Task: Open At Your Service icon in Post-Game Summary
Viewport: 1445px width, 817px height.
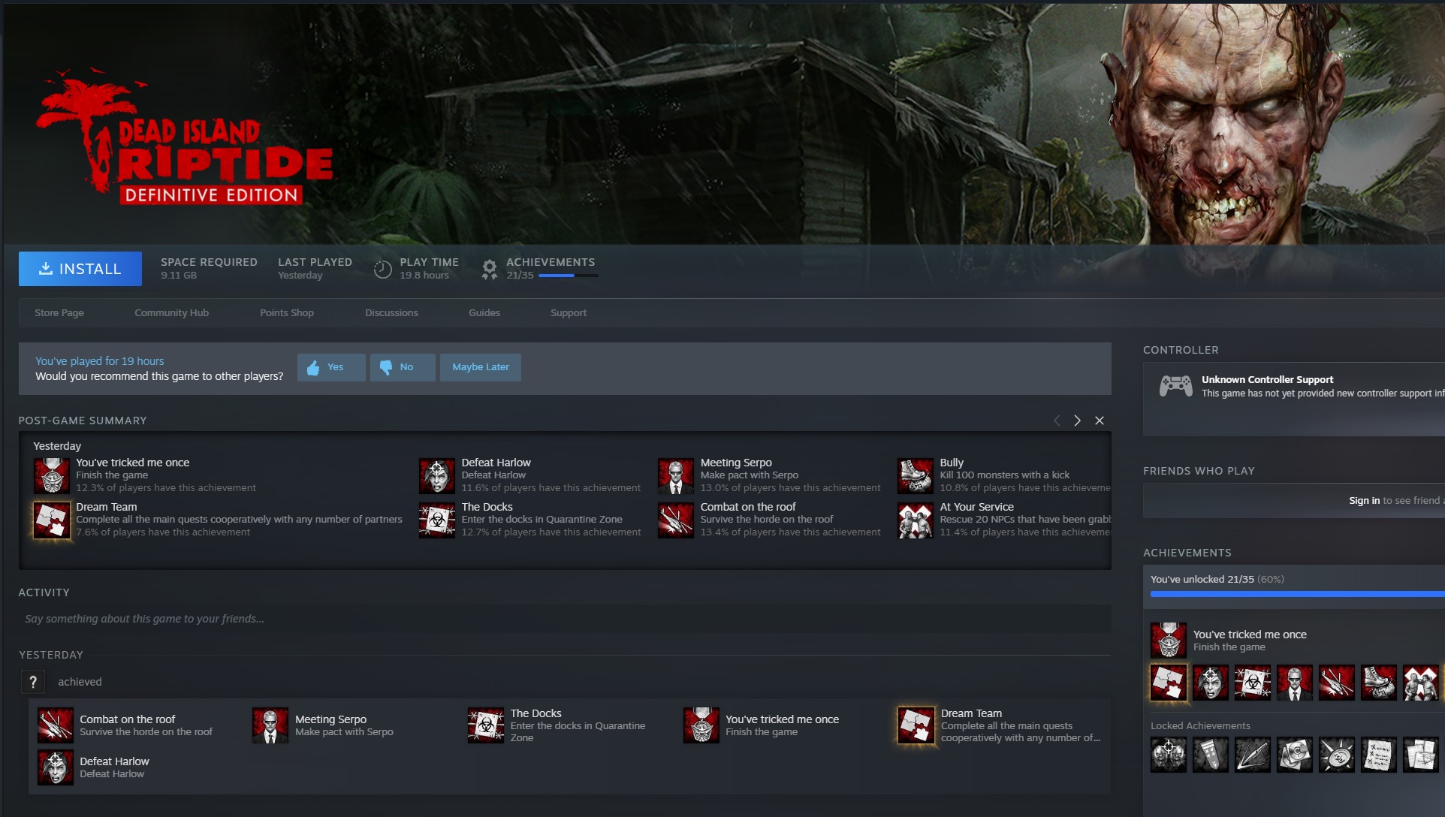Action: tap(916, 520)
